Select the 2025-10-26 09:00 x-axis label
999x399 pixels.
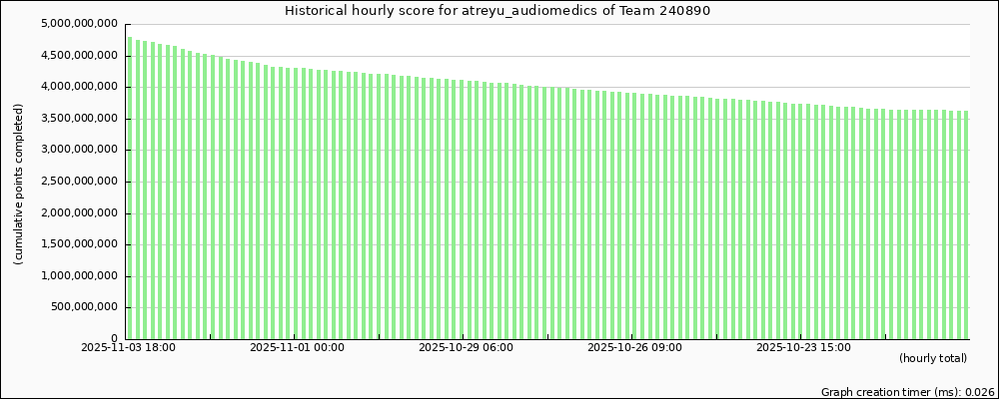point(635,348)
